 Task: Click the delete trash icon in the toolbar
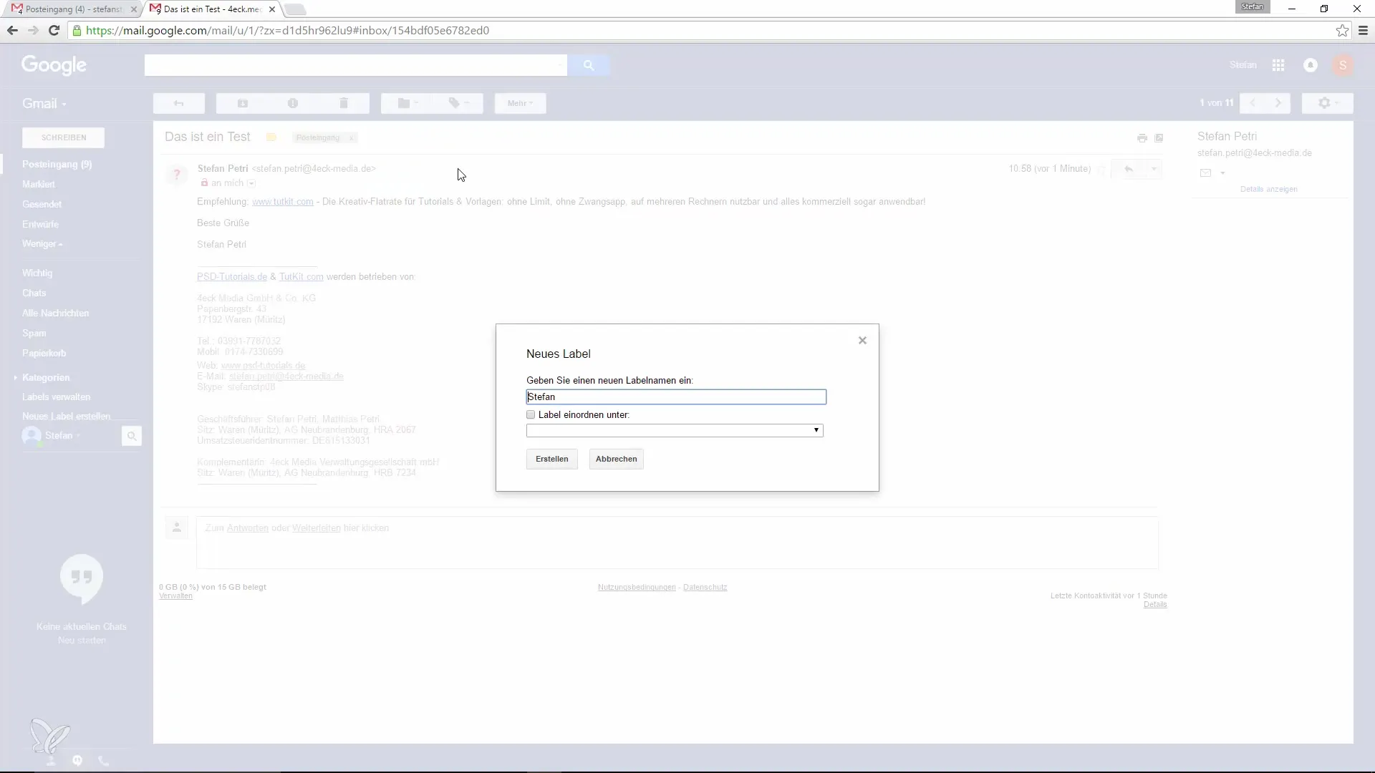[344, 103]
